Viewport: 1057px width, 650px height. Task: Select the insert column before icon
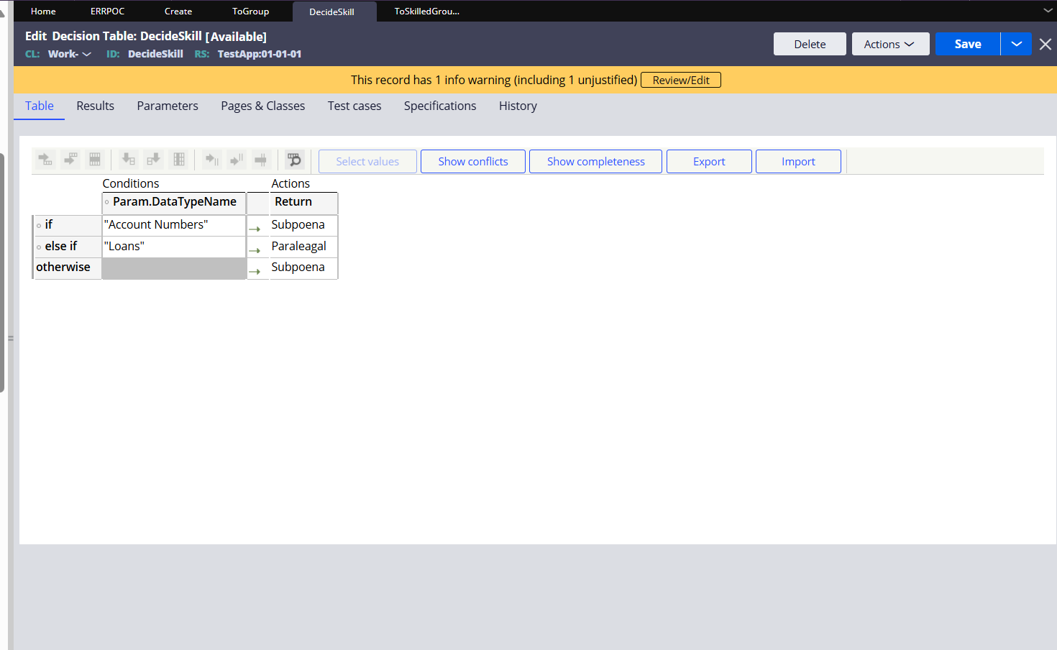(129, 160)
